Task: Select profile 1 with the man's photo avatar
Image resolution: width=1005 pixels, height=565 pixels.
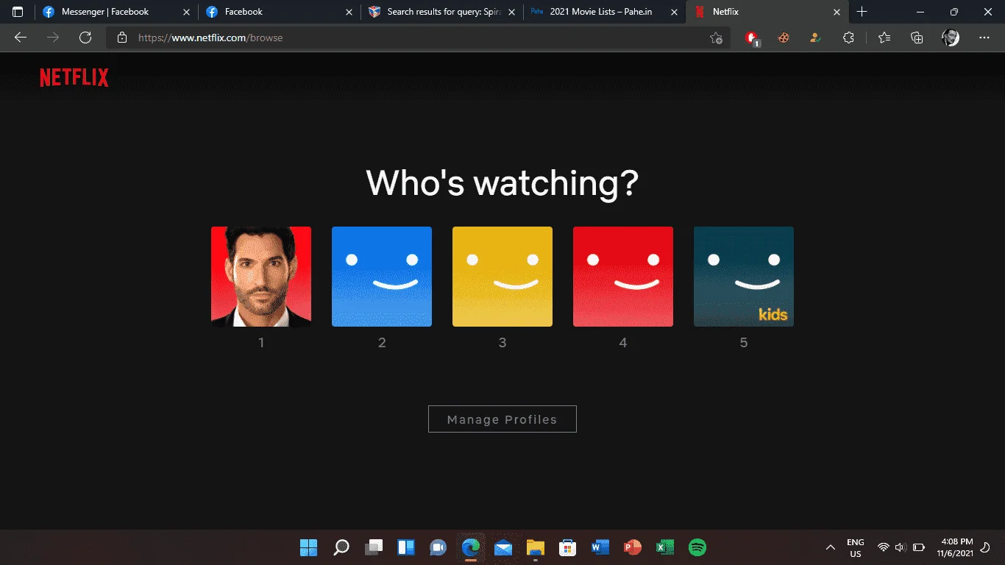Action: click(x=261, y=277)
